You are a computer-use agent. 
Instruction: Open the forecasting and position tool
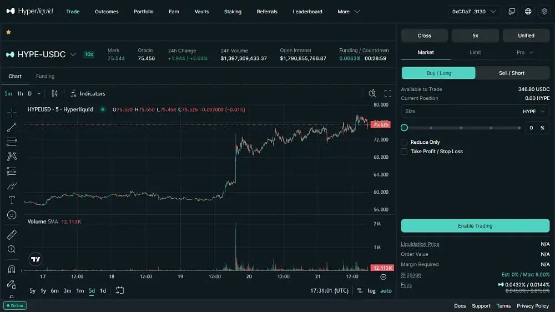pos(12,171)
